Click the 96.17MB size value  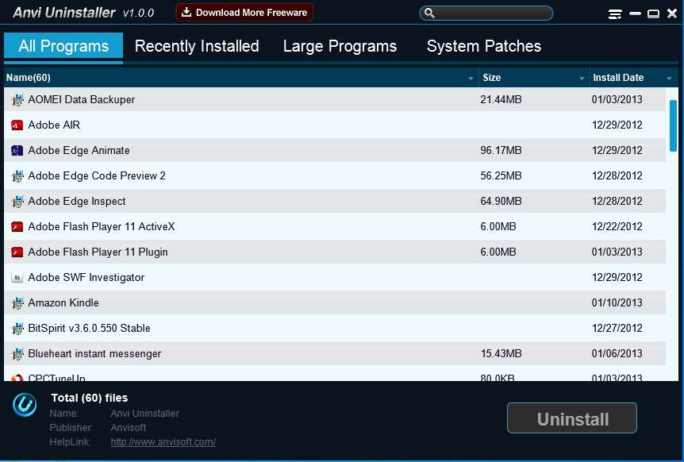[x=501, y=151]
